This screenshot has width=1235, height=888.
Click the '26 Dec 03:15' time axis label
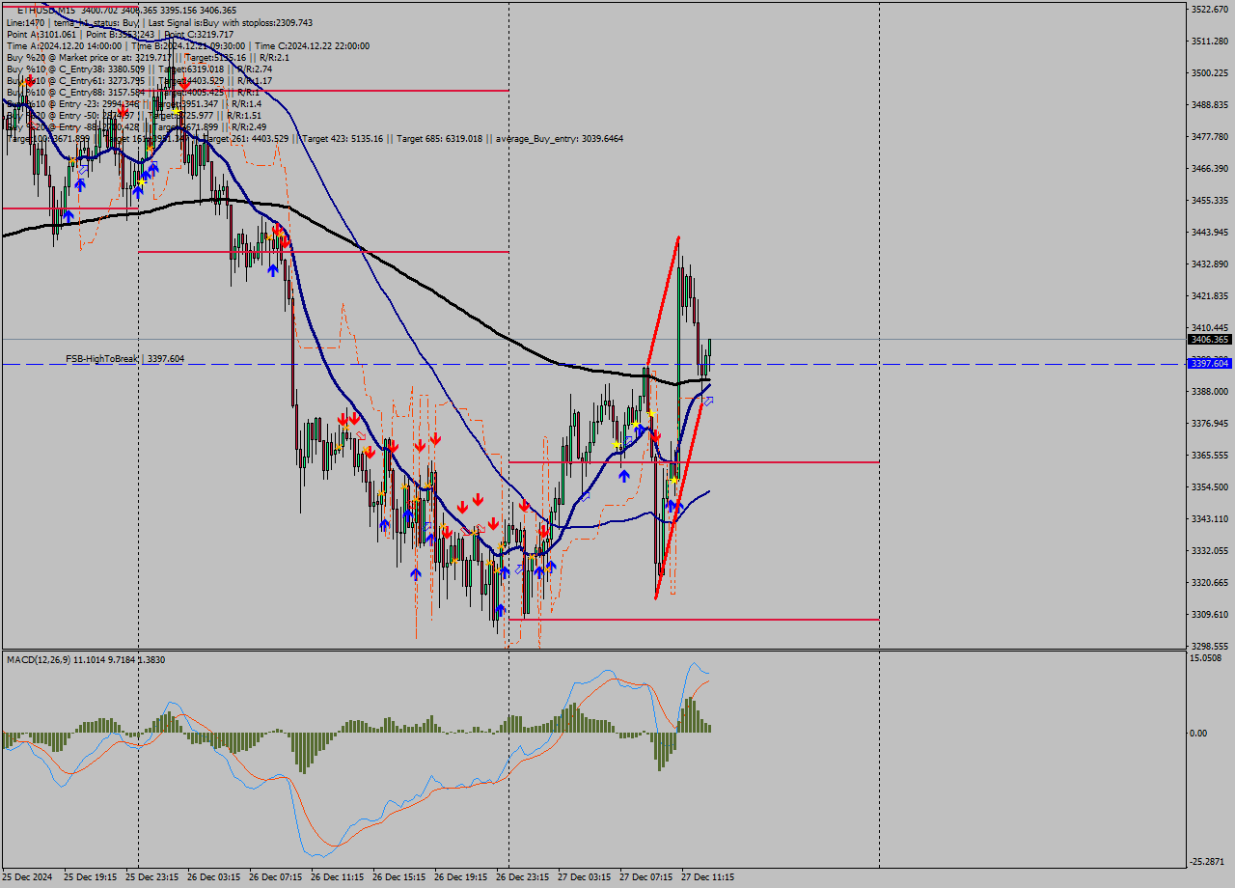[x=214, y=878]
